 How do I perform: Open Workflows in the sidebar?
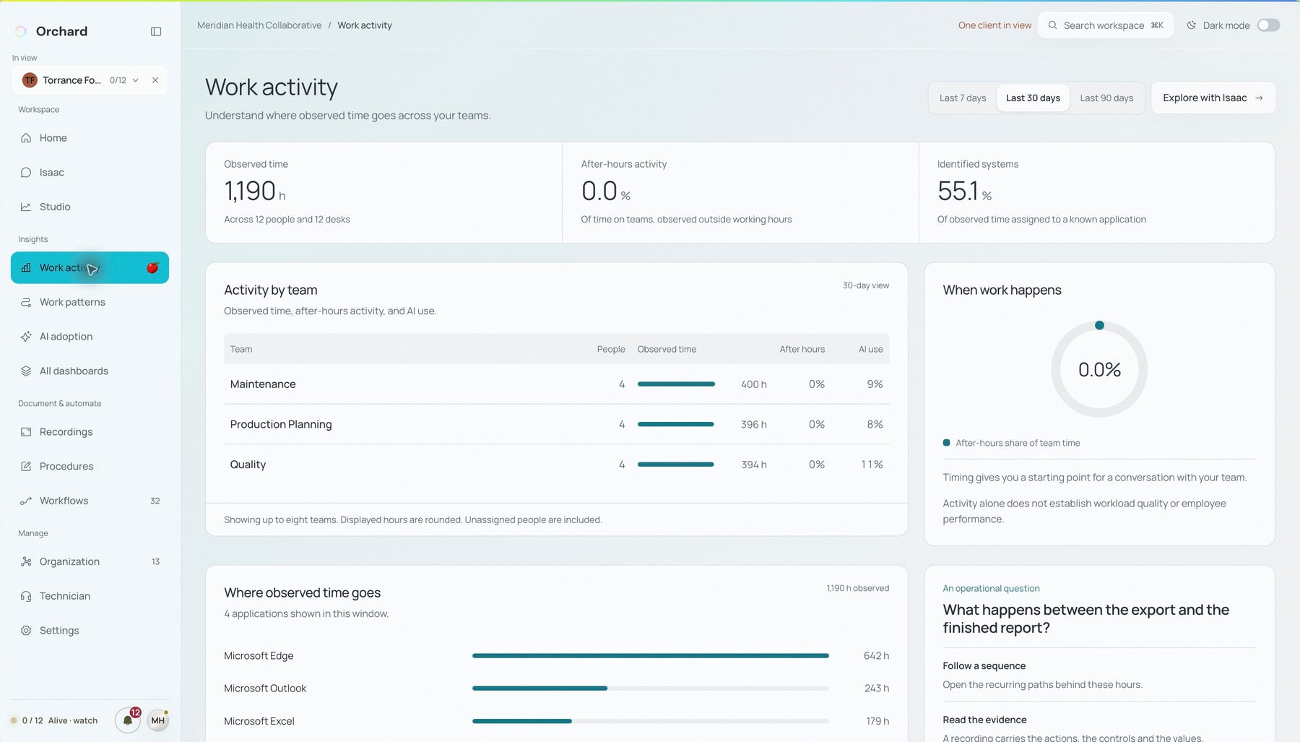tap(90, 501)
